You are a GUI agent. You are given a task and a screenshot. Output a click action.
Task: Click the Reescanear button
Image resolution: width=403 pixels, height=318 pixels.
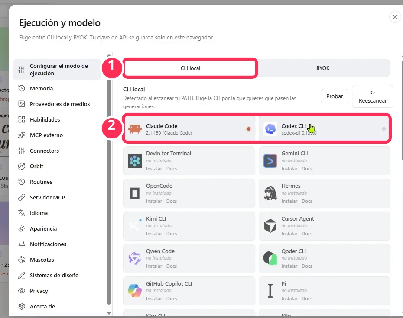(372, 96)
